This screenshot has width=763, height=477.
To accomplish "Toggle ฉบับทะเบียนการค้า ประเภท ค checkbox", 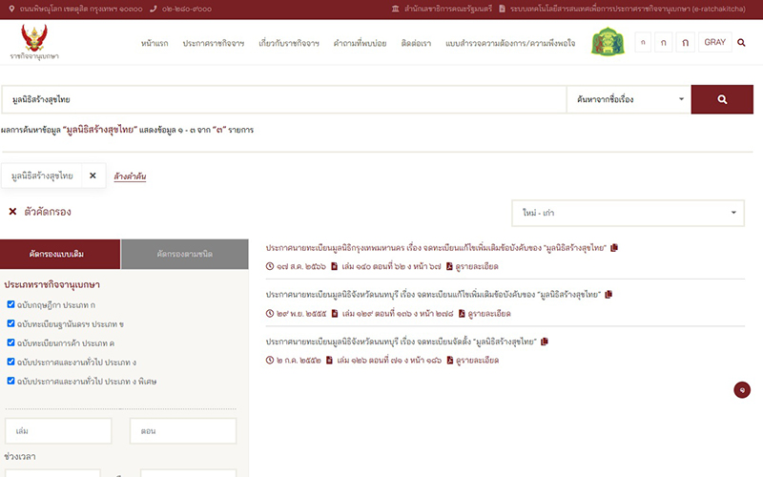I will pyautogui.click(x=10, y=342).
